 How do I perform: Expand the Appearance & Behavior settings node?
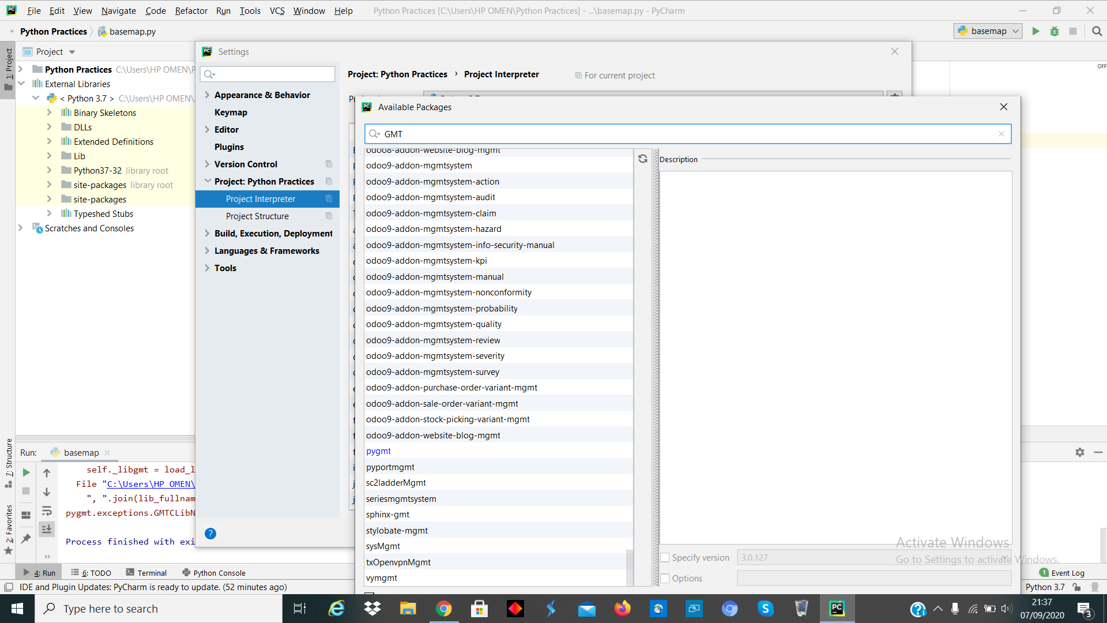(x=208, y=95)
